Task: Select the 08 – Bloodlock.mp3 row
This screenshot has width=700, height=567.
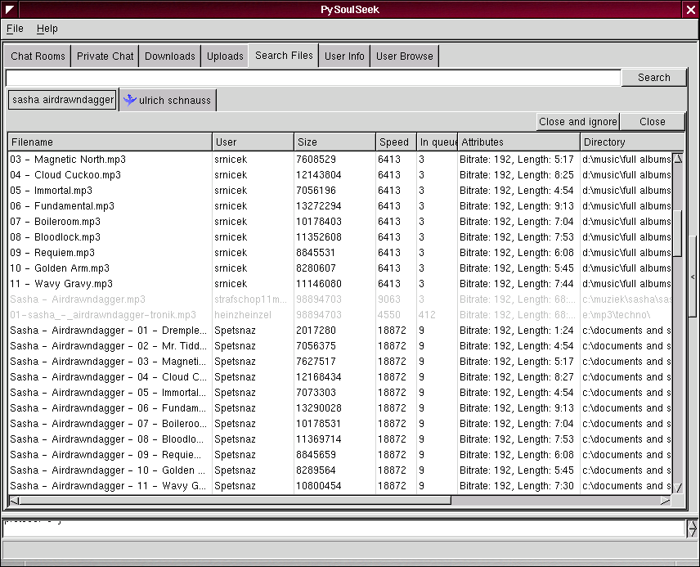Action: coord(340,236)
